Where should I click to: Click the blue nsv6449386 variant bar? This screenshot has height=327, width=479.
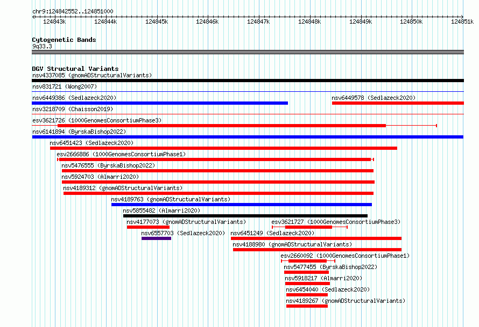(x=160, y=103)
